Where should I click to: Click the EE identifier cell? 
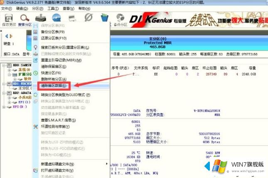tap(156, 74)
